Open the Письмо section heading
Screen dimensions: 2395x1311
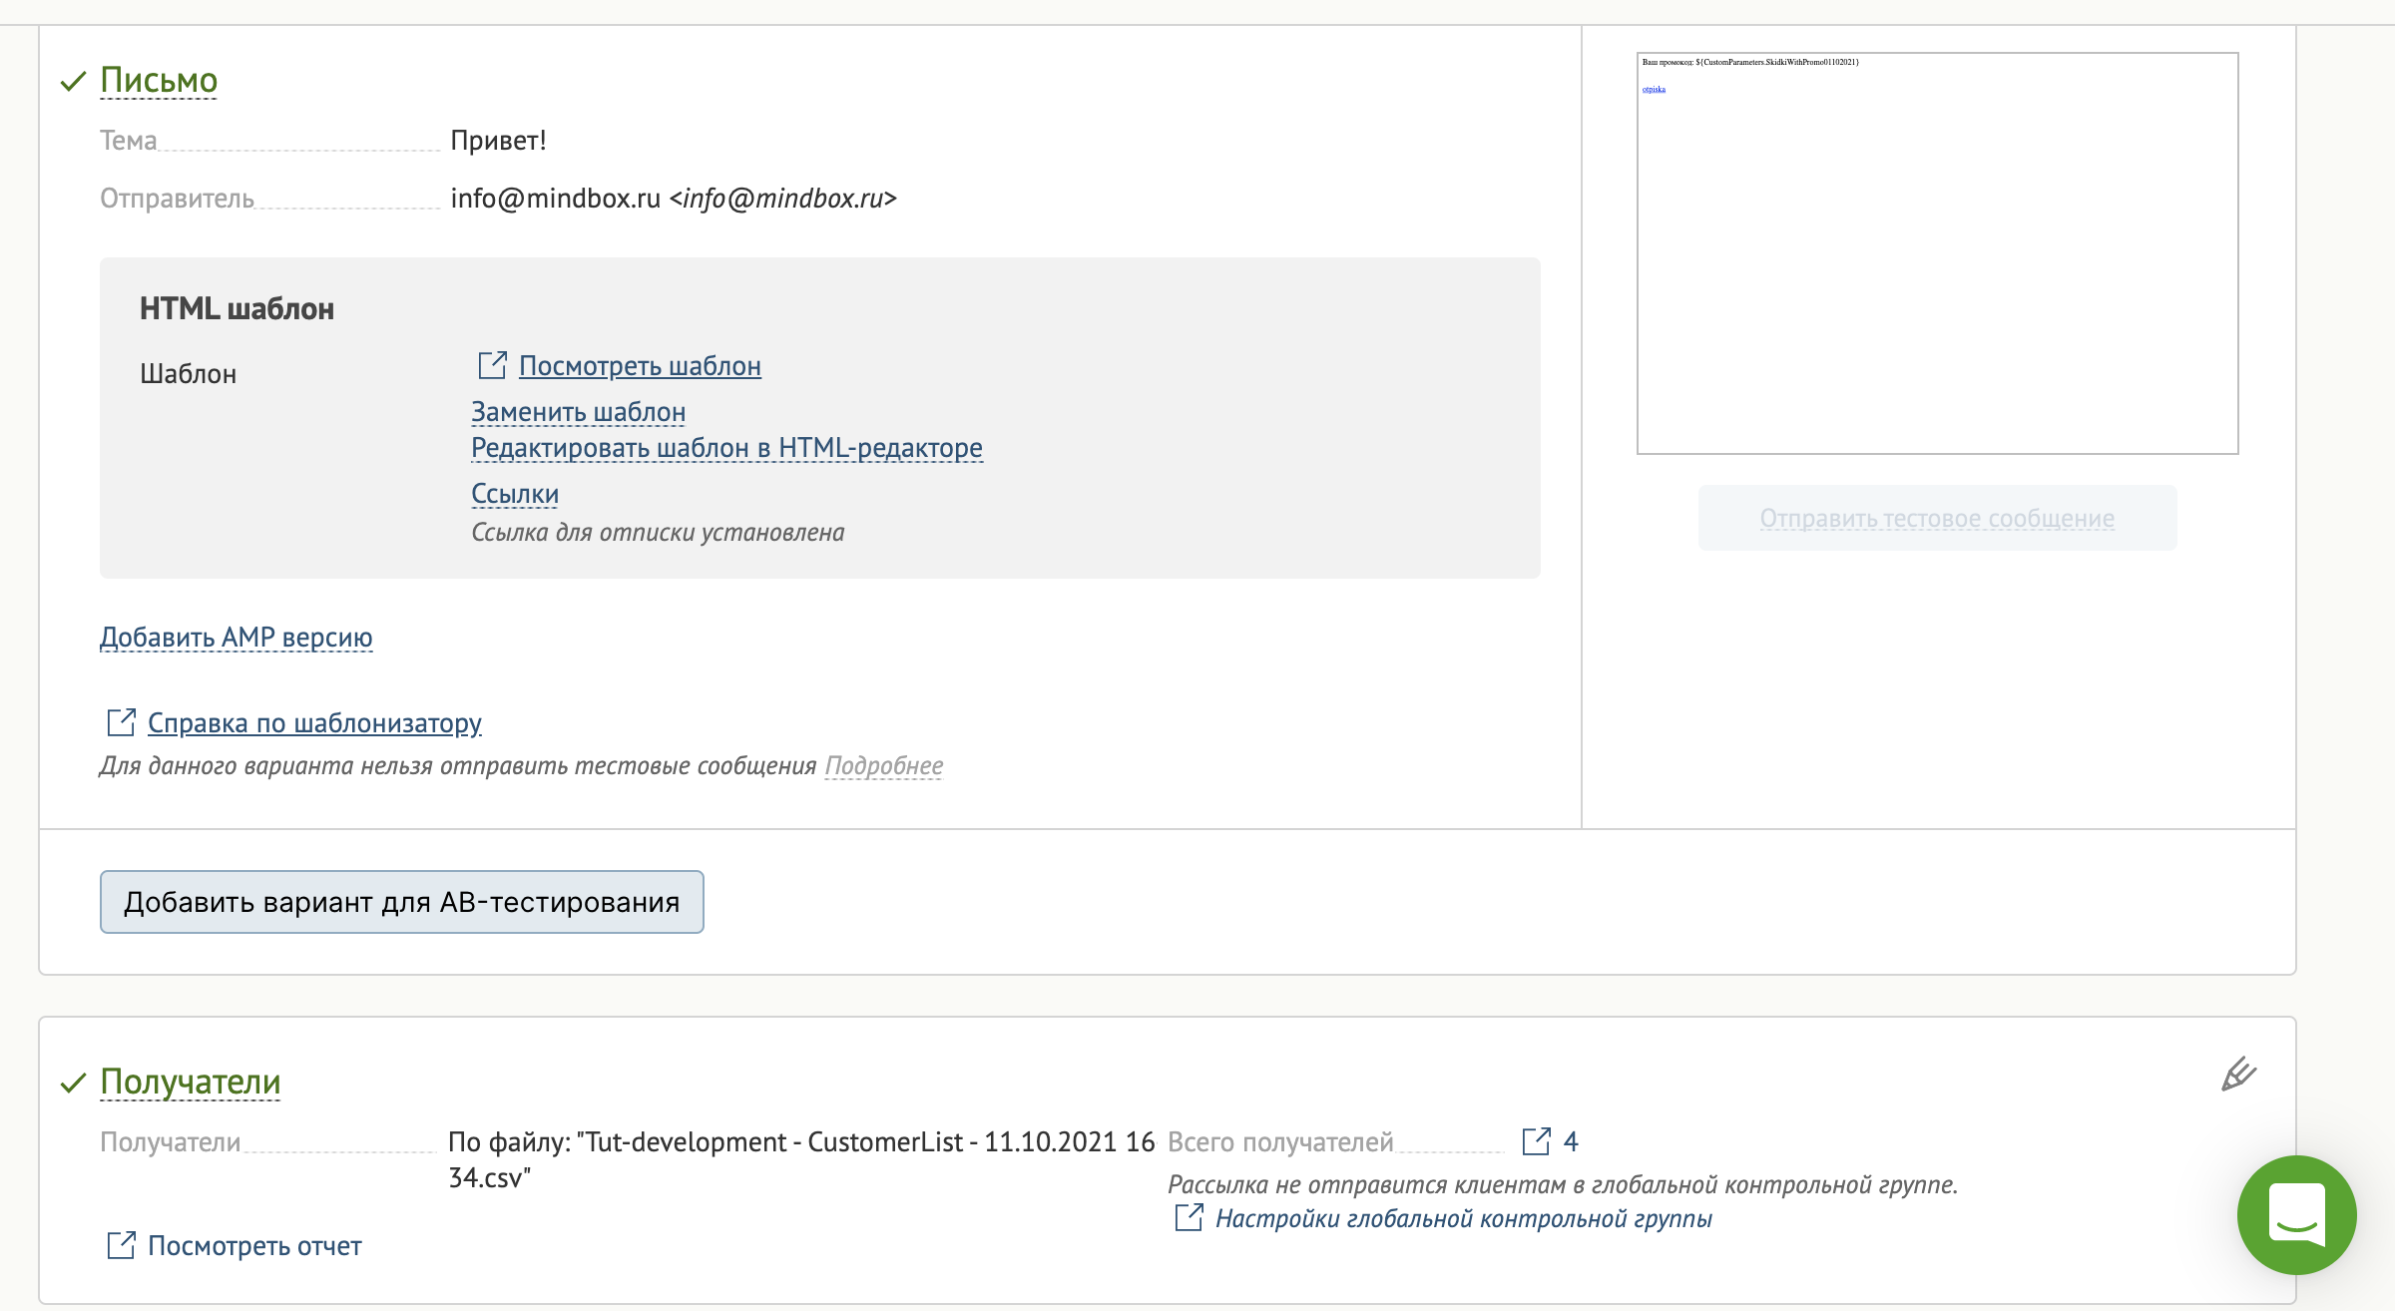click(x=159, y=80)
